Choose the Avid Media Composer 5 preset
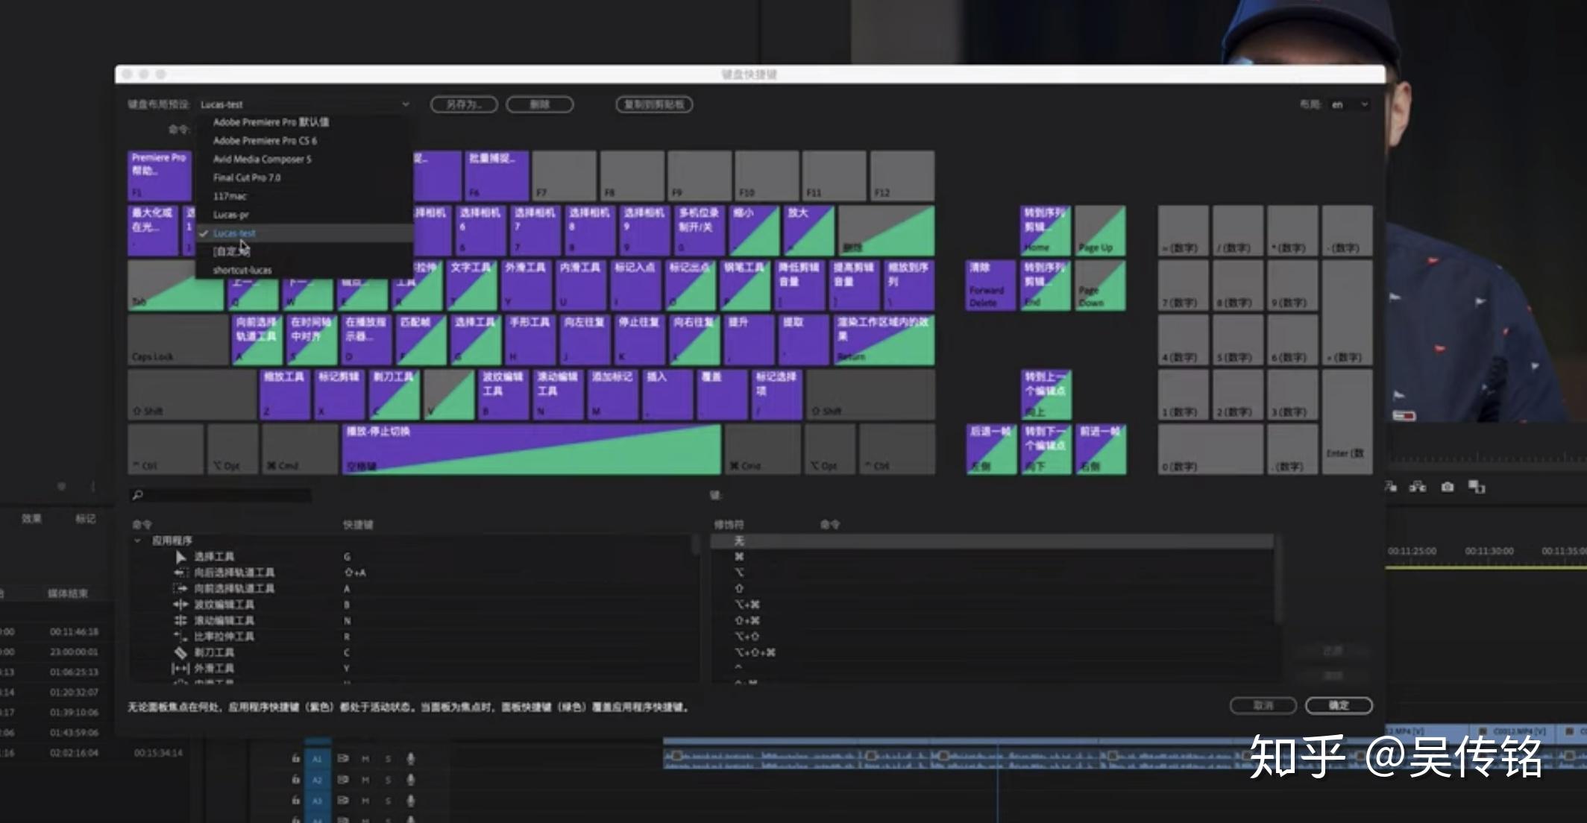1587x823 pixels. pos(305,160)
